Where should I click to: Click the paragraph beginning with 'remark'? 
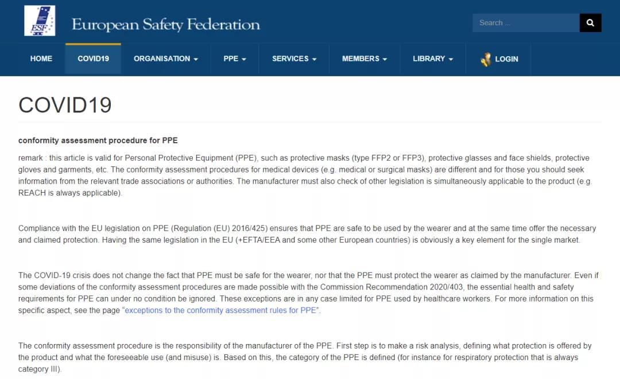tap(304, 175)
